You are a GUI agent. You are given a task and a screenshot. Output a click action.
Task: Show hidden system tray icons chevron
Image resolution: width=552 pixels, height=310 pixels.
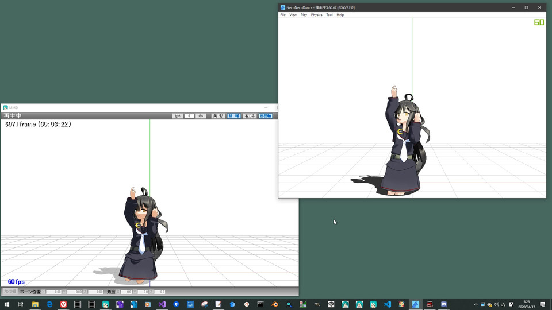click(476, 304)
